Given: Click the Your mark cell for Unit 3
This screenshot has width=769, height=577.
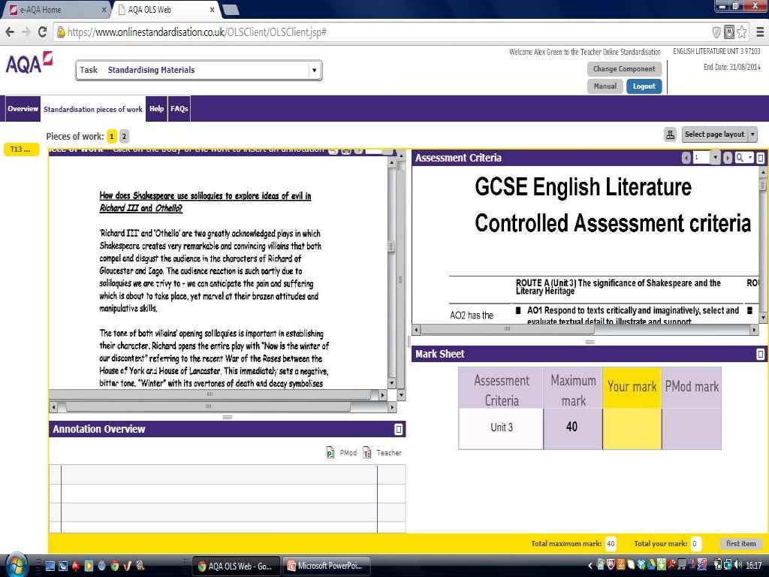Looking at the screenshot, I should (x=632, y=427).
